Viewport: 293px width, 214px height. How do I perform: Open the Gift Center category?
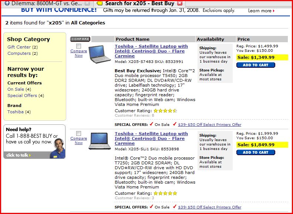[x=19, y=47]
